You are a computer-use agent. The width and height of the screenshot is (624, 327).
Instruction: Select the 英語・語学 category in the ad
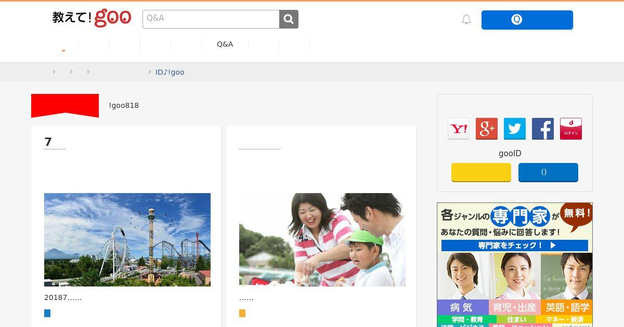(567, 307)
